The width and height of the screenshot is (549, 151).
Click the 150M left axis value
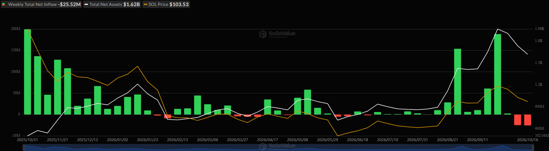16,50
